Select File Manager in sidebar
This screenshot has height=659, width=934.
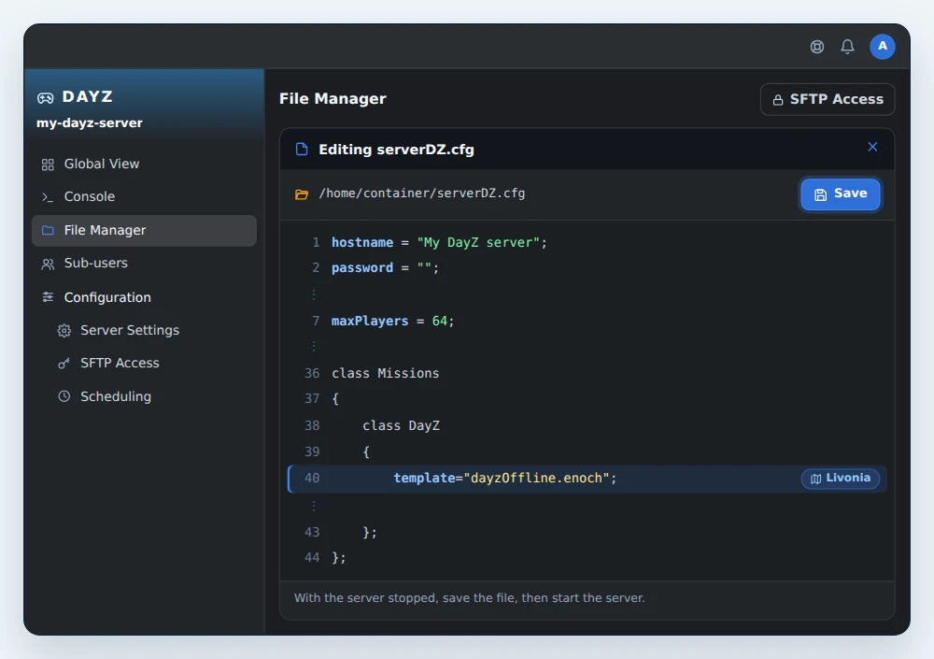tap(144, 230)
